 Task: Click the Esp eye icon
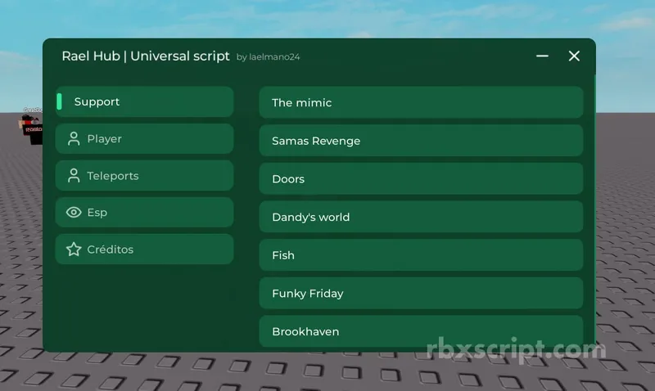pyautogui.click(x=74, y=213)
